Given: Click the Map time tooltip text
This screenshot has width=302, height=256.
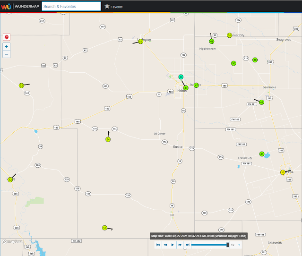Looking at the screenshot, I should click(x=199, y=236).
